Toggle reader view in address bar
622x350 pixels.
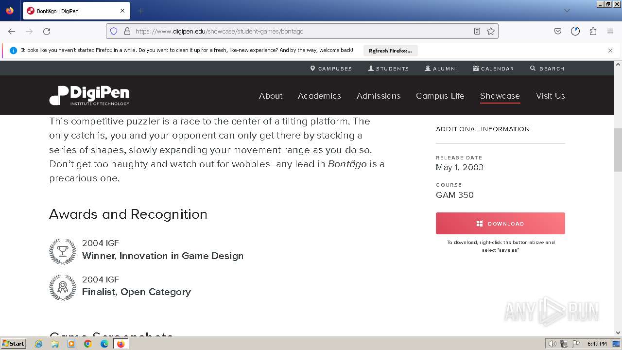pos(477,31)
